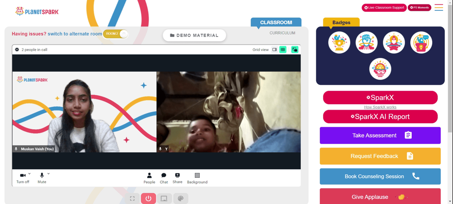Click Give Applause button
453x204 pixels.
point(380,196)
